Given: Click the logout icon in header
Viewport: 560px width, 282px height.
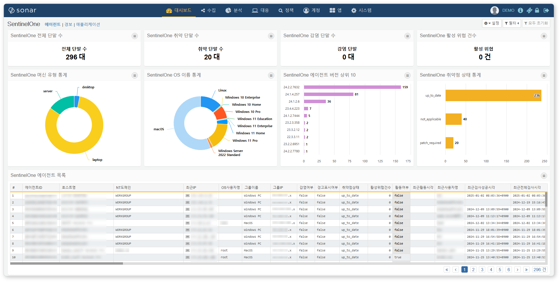Looking at the screenshot, I should (x=546, y=10).
